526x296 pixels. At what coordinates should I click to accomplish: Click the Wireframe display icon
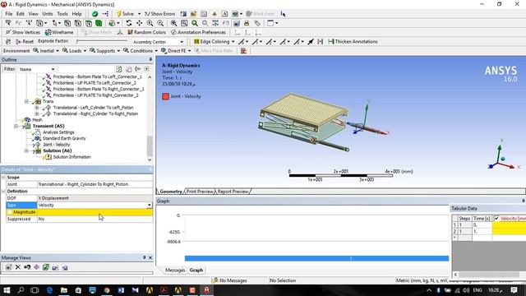[48, 32]
